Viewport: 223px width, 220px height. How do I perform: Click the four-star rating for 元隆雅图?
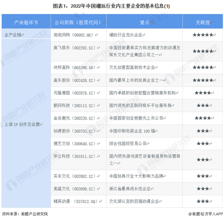(x=203, y=93)
